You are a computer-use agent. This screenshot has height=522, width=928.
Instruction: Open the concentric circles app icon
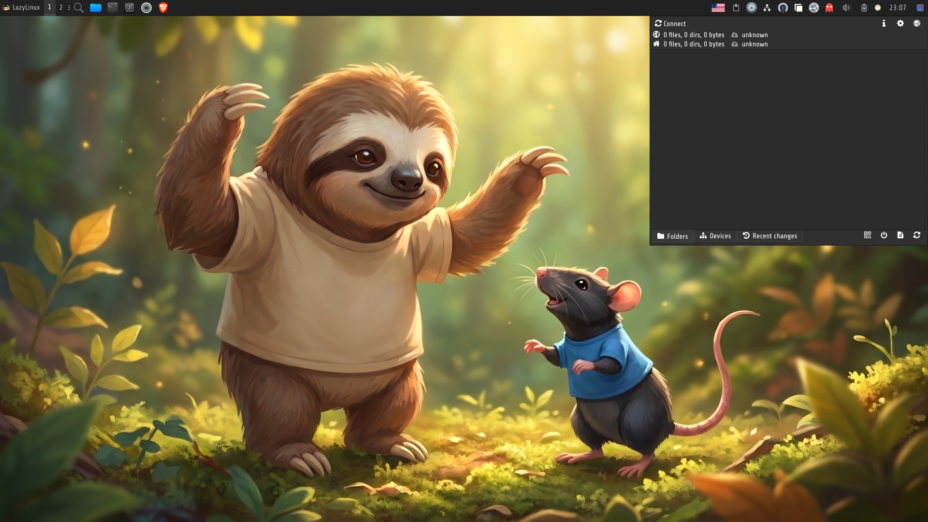tap(146, 8)
